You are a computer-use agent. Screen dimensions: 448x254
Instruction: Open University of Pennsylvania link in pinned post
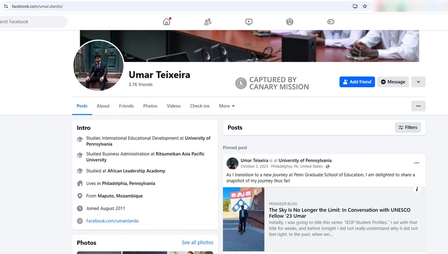305,161
